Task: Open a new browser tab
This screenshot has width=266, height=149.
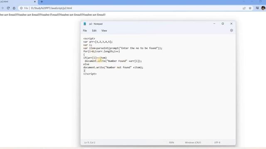Action: pos(42,2)
